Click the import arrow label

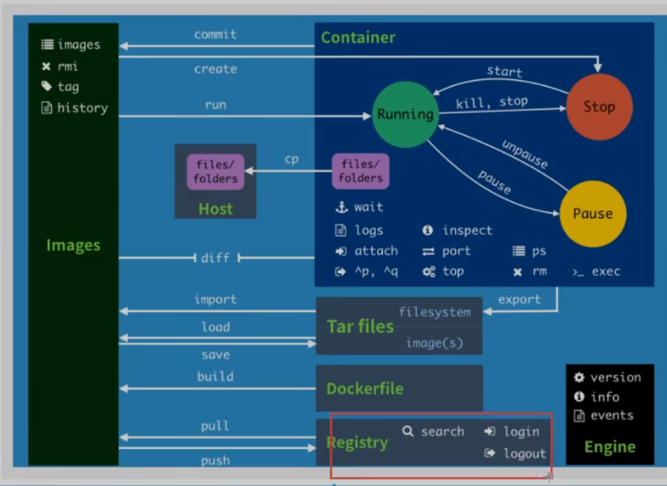[x=215, y=300]
